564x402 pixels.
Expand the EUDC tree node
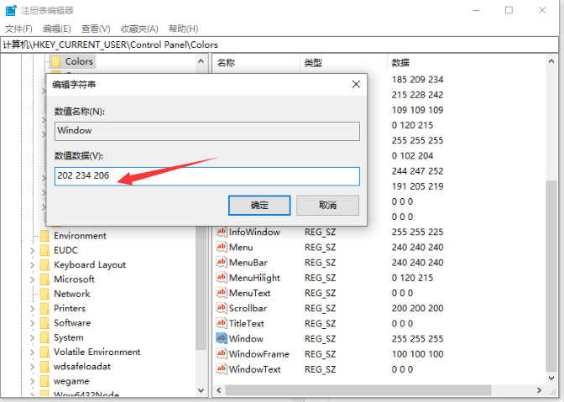pyautogui.click(x=33, y=250)
